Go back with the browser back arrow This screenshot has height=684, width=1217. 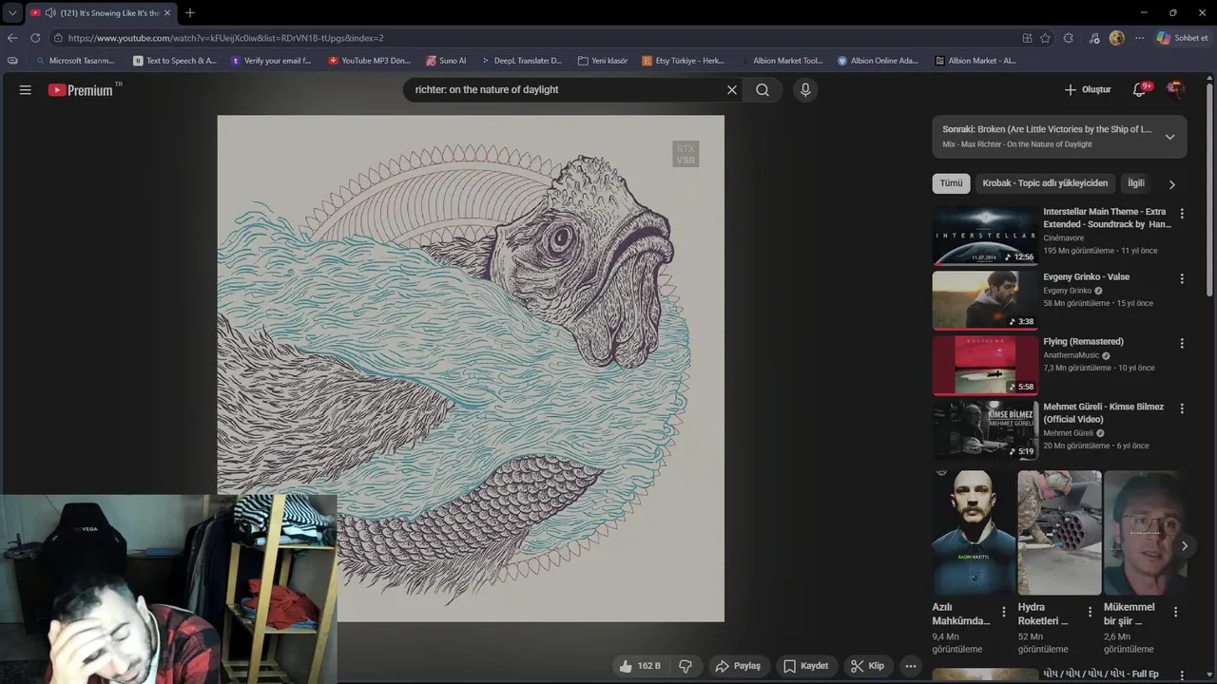pyautogui.click(x=12, y=38)
